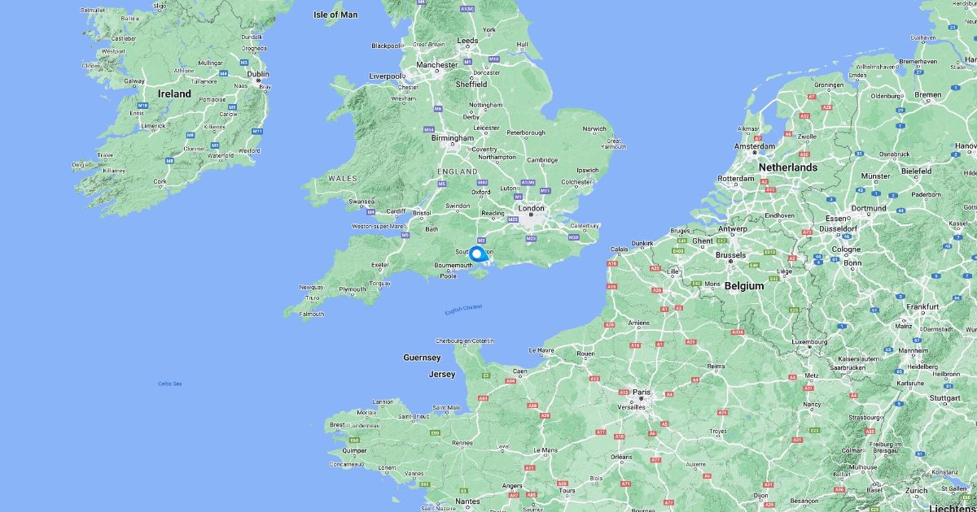Click the Celtic Sea label
The image size is (977, 512).
[170, 383]
